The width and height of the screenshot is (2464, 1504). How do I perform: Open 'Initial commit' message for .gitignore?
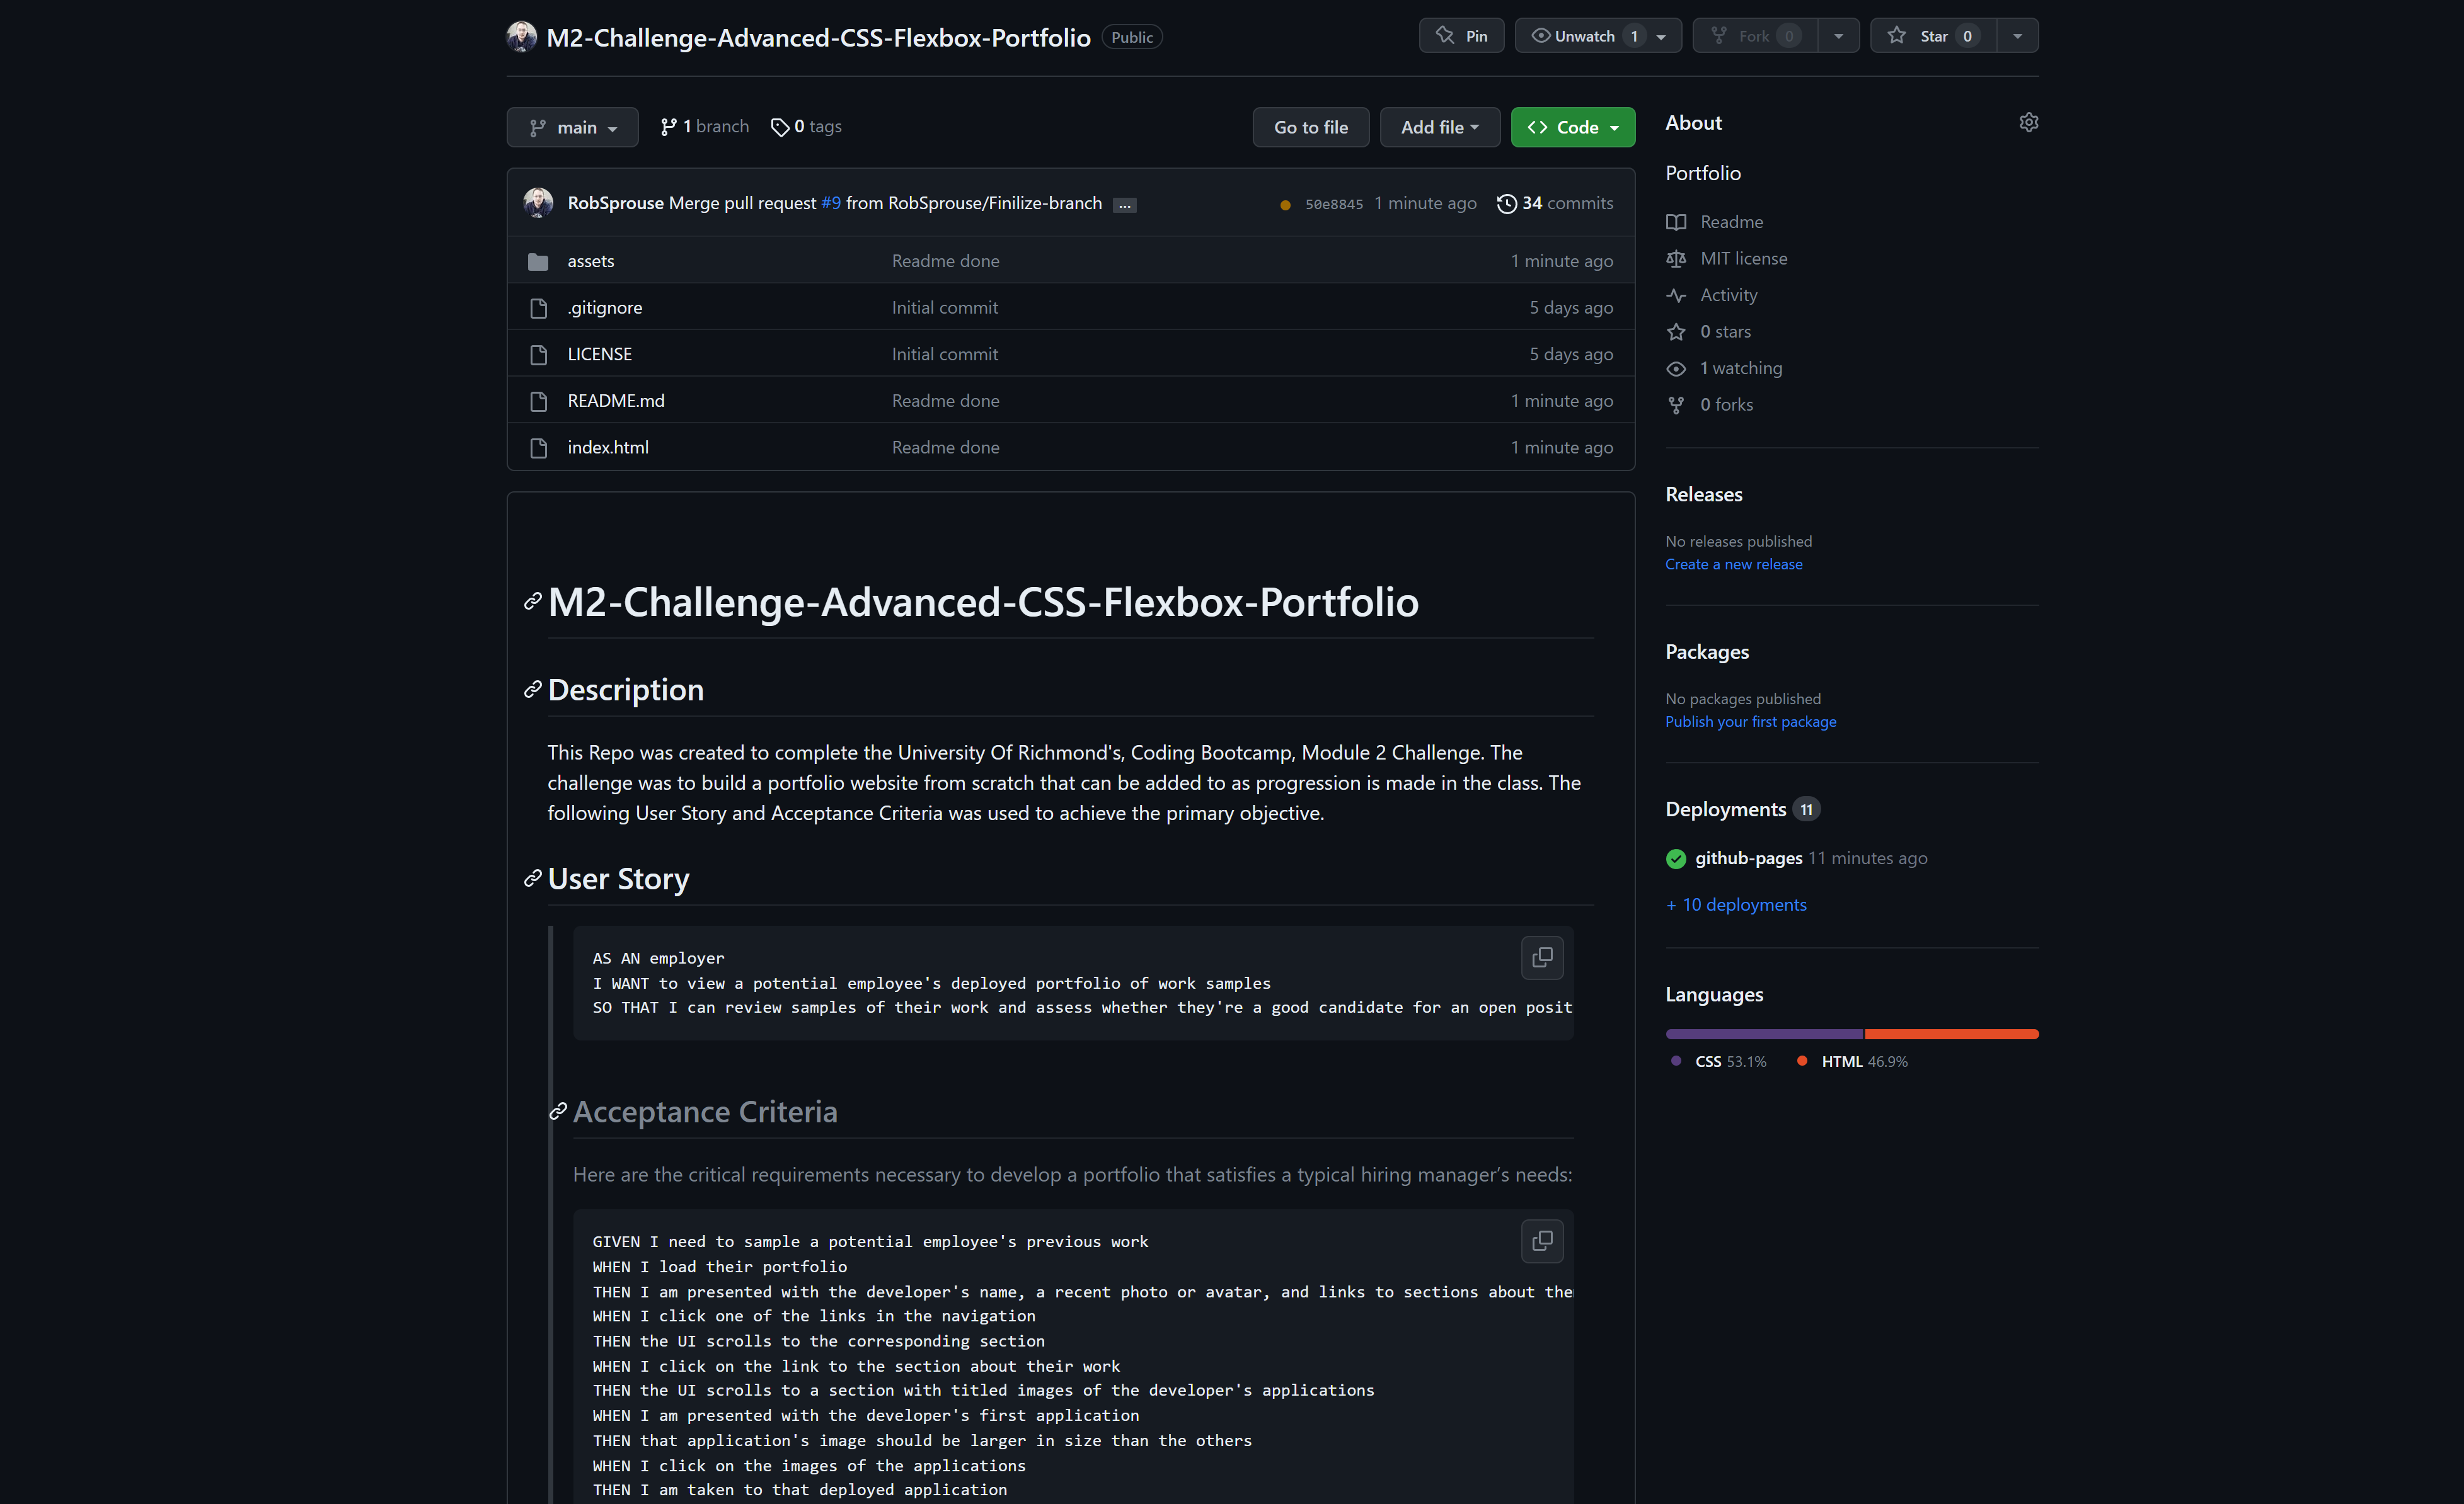945,308
